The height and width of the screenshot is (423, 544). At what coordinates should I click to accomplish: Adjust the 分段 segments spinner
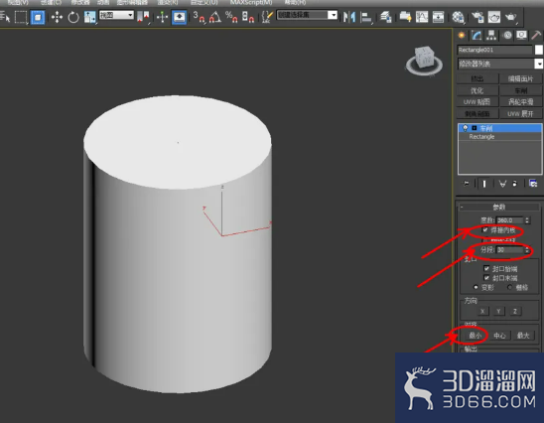pos(527,250)
